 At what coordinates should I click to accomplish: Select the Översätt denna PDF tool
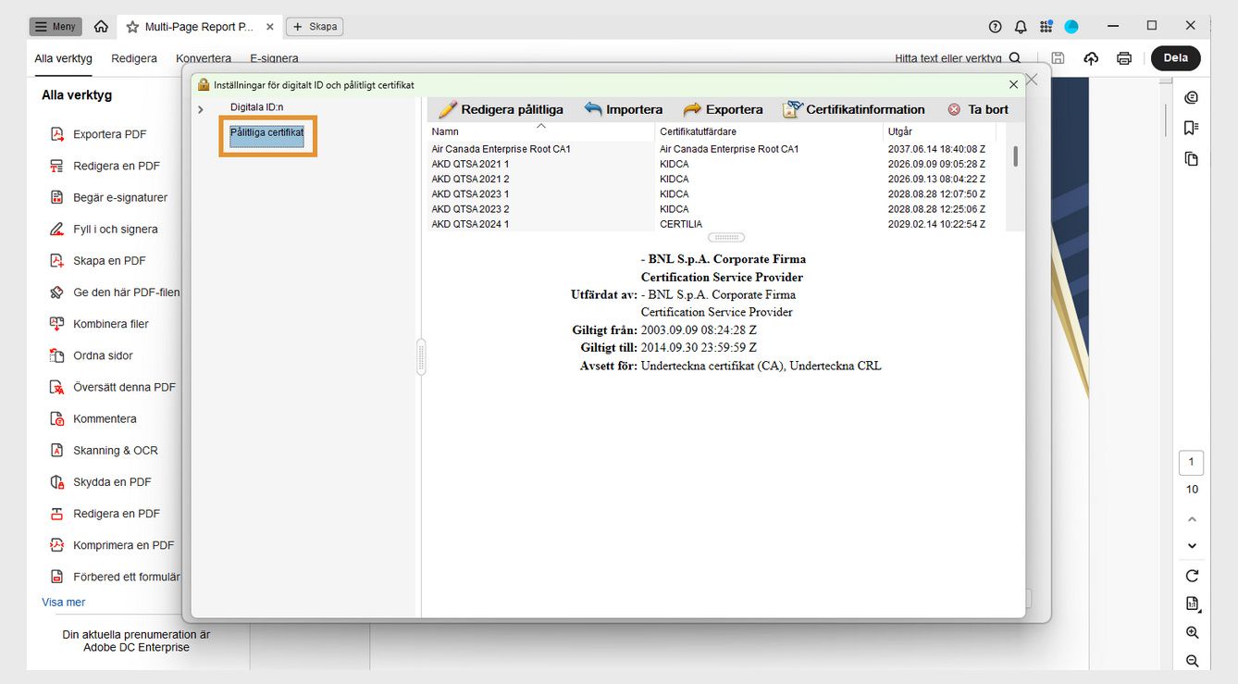pyautogui.click(x=112, y=387)
